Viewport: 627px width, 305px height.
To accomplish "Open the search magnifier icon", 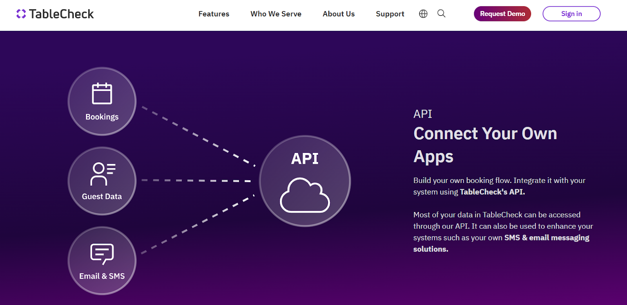I will click(x=441, y=14).
